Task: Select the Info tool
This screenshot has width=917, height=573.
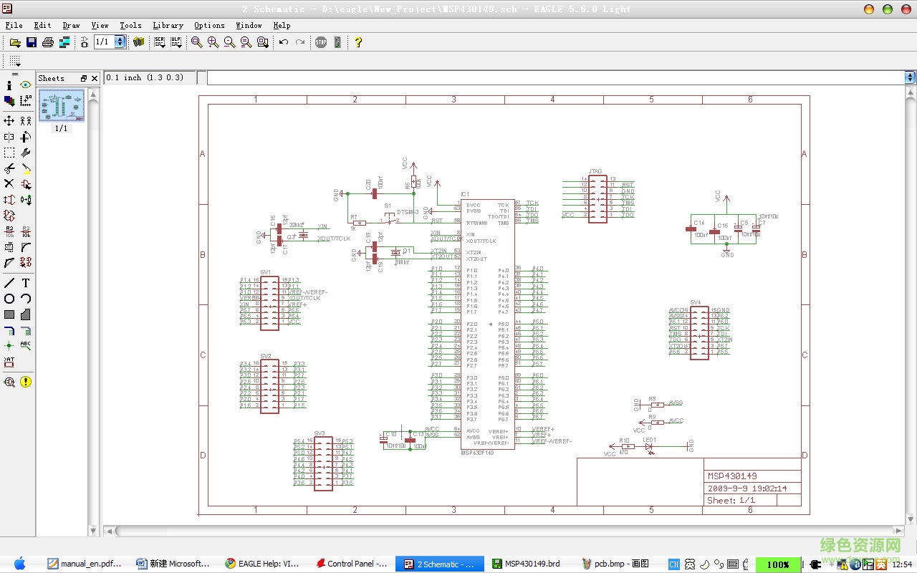Action: tap(9, 86)
